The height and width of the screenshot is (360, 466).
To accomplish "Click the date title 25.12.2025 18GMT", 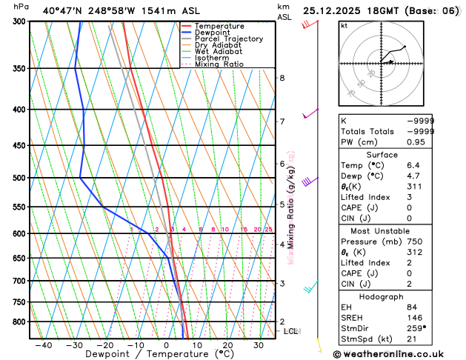I will pyautogui.click(x=382, y=10).
